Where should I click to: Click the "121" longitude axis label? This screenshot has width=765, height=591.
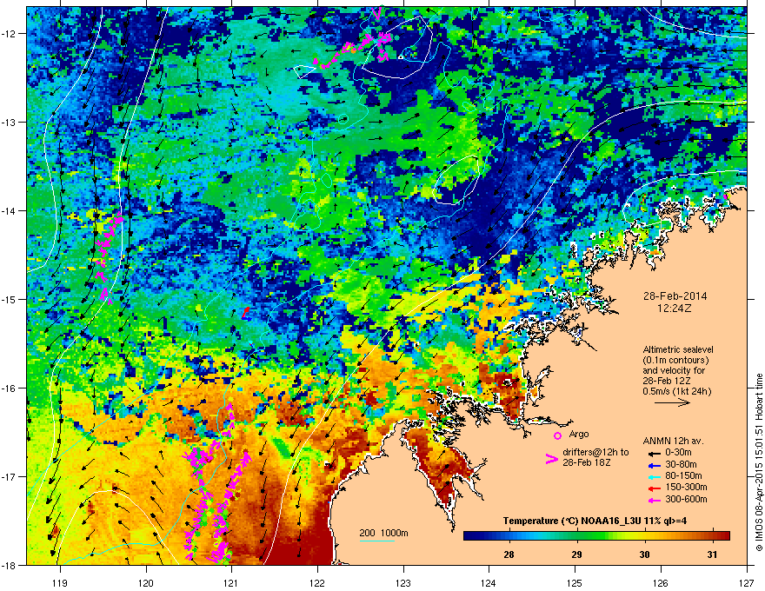pyautogui.click(x=231, y=582)
